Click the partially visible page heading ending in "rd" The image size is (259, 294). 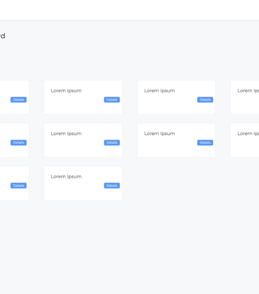pyautogui.click(x=2, y=36)
